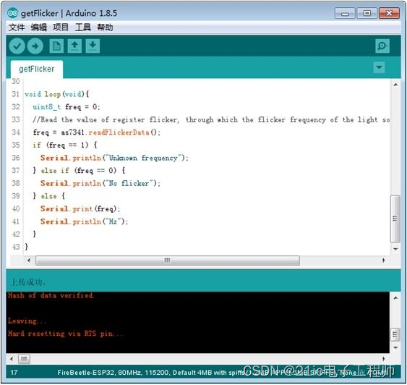Viewport: 407px width, 385px height.
Task: Click the Verify checkmark button
Action: pos(17,46)
